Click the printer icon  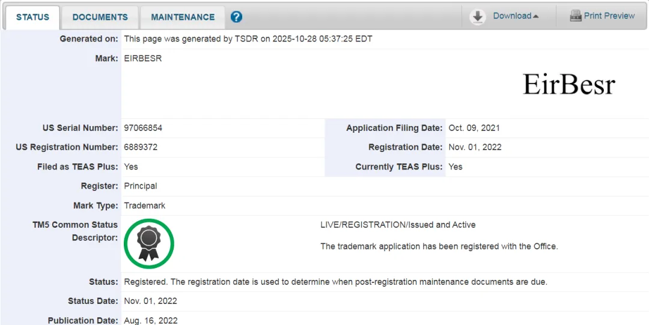click(575, 16)
